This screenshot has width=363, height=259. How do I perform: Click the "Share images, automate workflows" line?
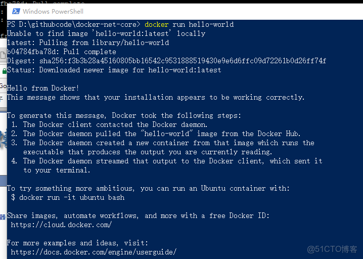[x=138, y=215]
